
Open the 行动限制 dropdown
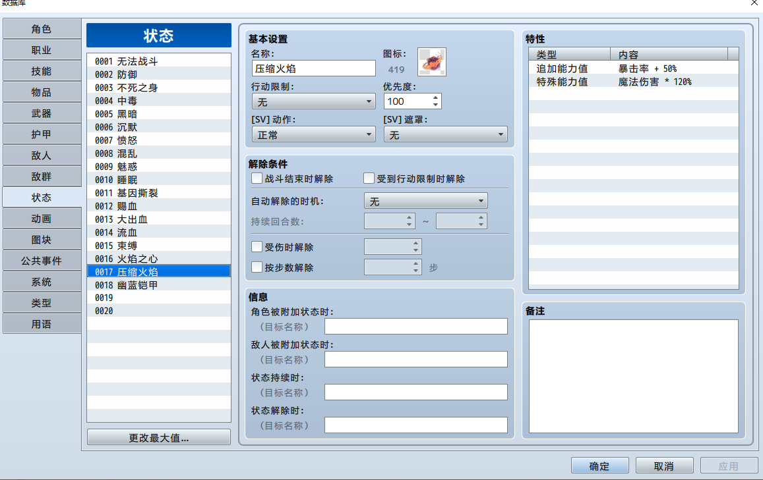313,101
